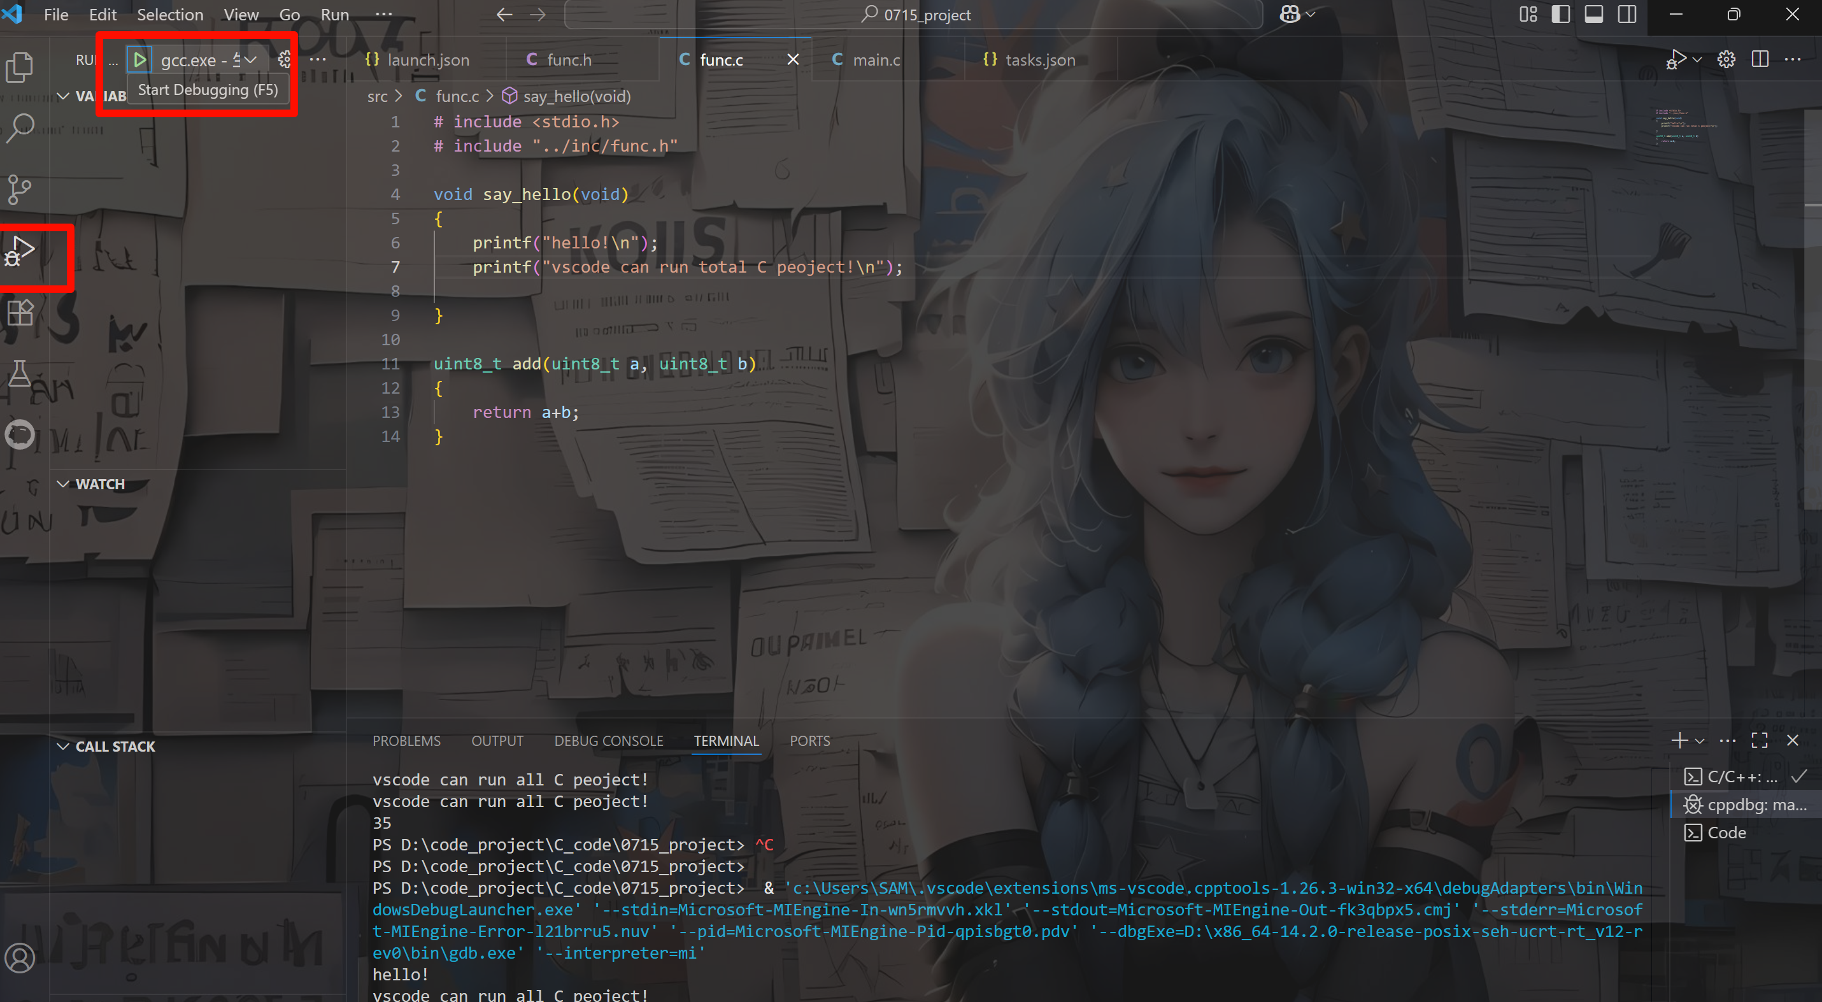The width and height of the screenshot is (1822, 1002).
Task: Open the Search view in activity bar
Action: click(x=20, y=128)
